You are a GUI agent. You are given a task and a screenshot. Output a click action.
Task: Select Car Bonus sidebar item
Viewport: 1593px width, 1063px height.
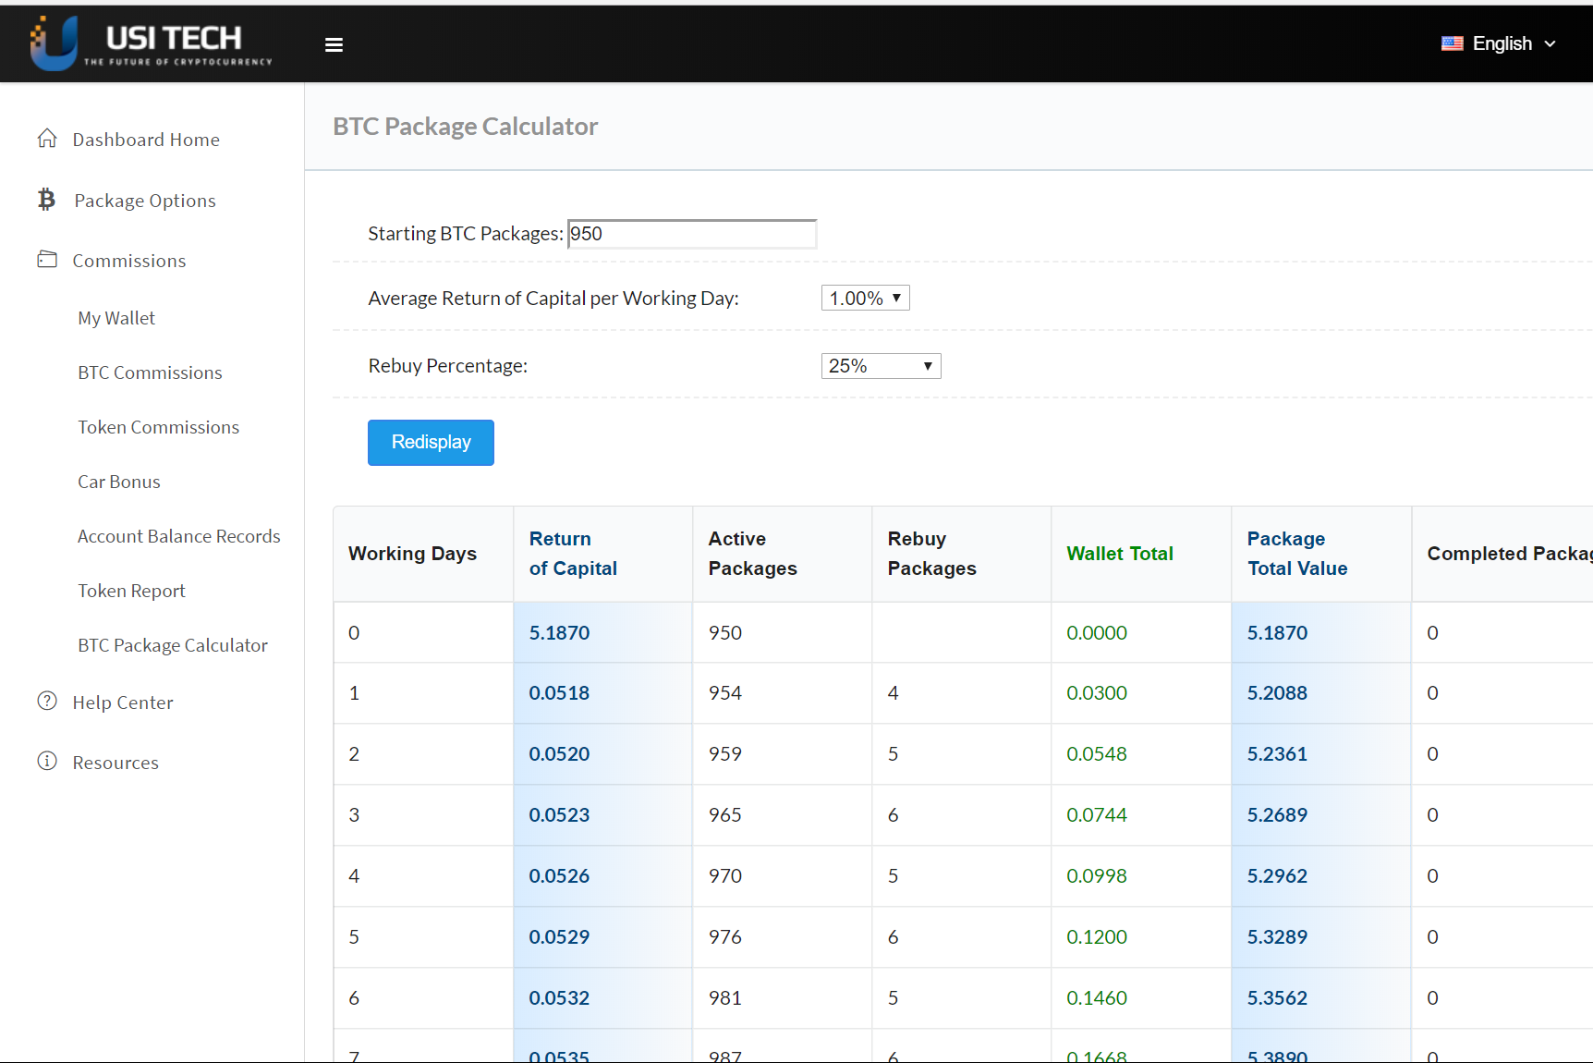(119, 482)
